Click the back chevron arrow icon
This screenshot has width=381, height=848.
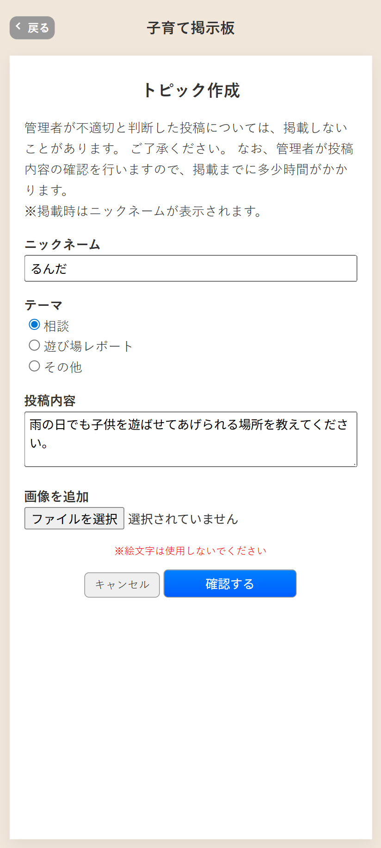click(18, 26)
